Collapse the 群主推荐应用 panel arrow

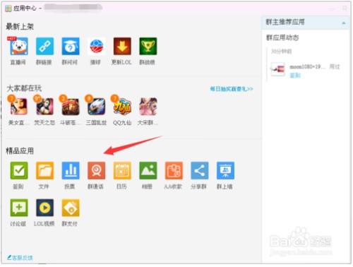pyautogui.click(x=344, y=23)
